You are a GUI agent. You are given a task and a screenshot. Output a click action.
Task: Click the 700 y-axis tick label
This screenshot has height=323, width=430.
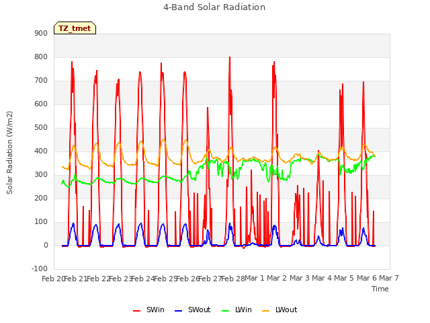click(41, 81)
